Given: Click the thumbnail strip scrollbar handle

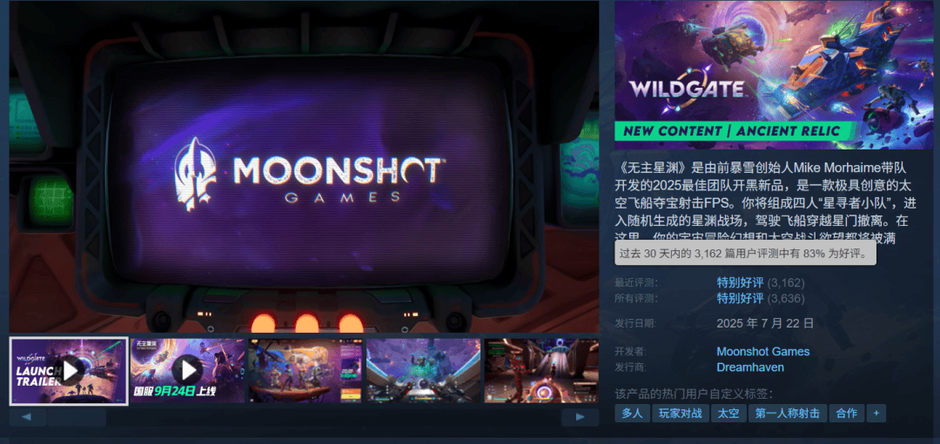Looking at the screenshot, I should pyautogui.click(x=77, y=417).
